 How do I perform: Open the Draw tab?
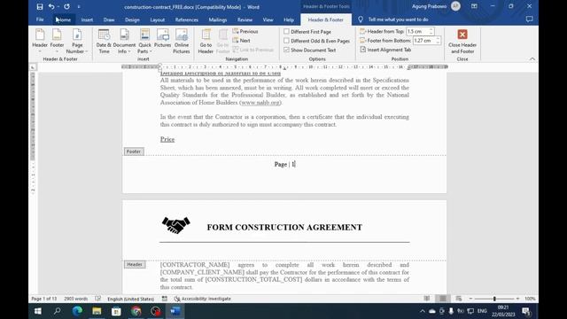click(109, 19)
